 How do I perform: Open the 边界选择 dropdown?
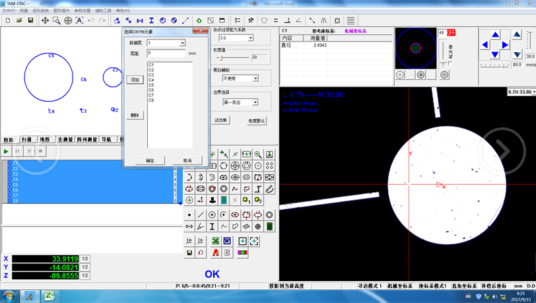coord(255,102)
